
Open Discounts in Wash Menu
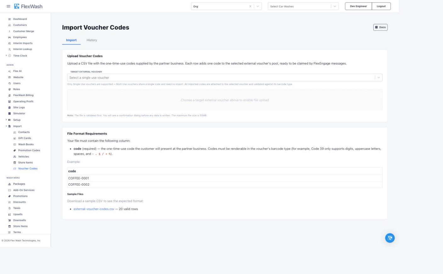click(20, 202)
